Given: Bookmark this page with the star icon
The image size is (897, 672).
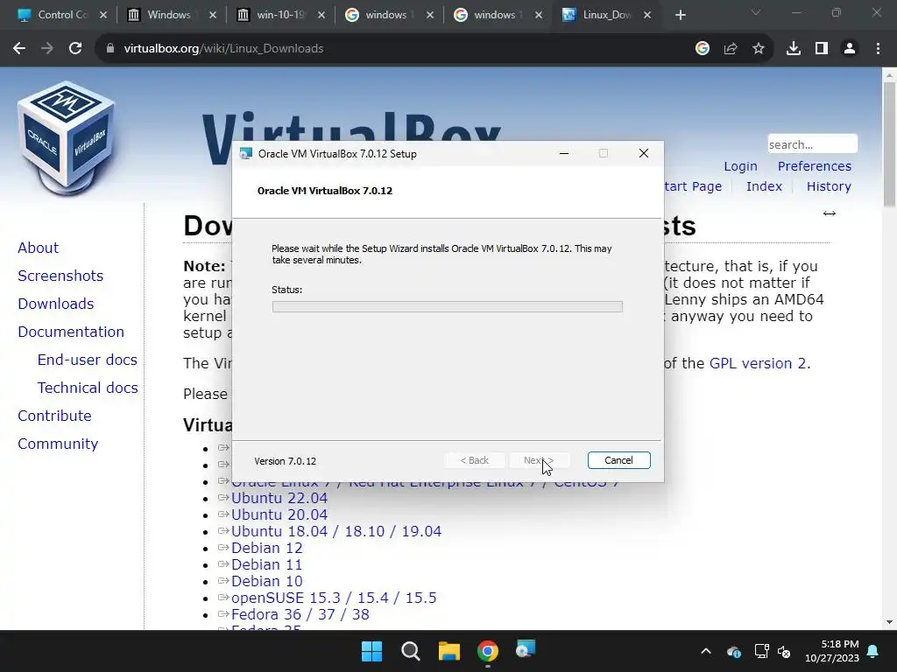Looking at the screenshot, I should click(759, 49).
